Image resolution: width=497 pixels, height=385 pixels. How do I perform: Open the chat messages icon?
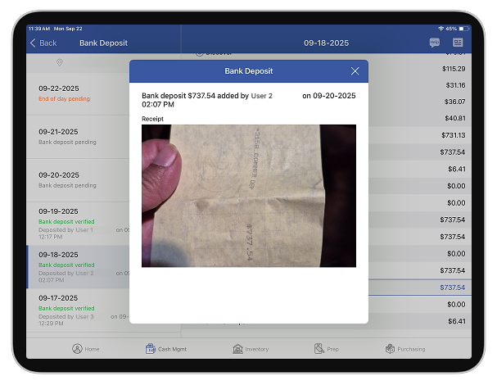point(434,43)
